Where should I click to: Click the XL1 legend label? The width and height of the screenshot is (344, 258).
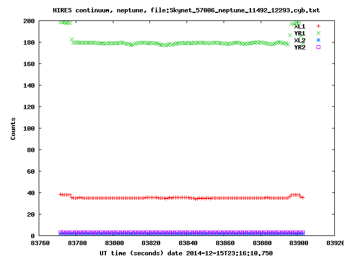pyautogui.click(x=300, y=26)
